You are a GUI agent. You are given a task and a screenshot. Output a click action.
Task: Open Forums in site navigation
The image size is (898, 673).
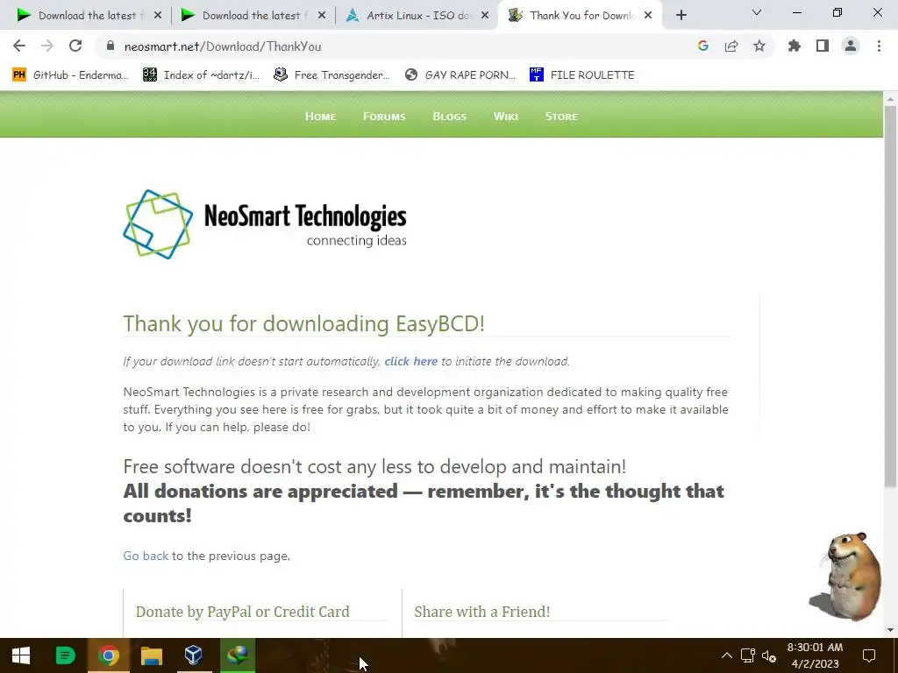(384, 117)
